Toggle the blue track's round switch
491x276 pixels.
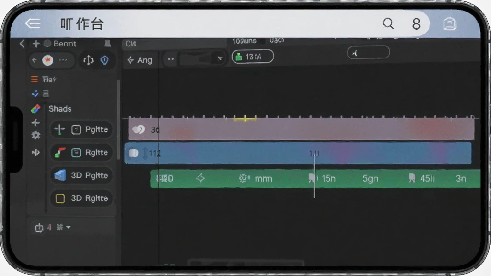(134, 153)
